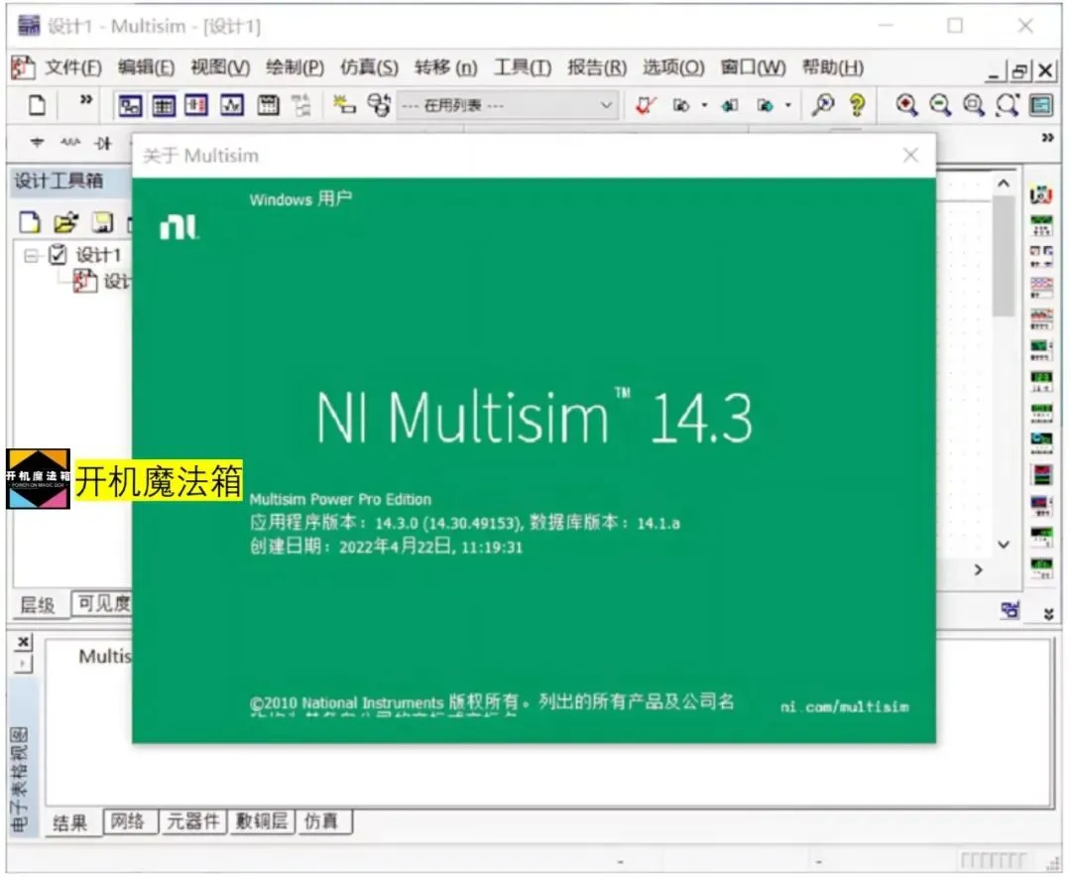The image size is (1071, 877).
Task: Open the 文件(F) menu
Action: coord(73,67)
